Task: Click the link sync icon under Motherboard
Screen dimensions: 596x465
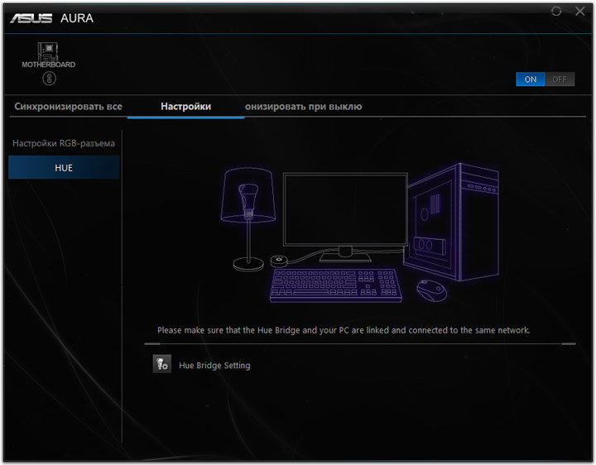Action: click(49, 79)
